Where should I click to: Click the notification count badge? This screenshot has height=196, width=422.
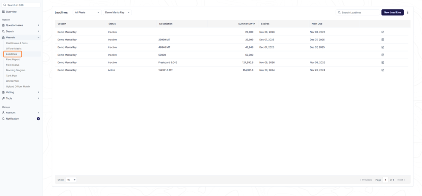click(38, 119)
